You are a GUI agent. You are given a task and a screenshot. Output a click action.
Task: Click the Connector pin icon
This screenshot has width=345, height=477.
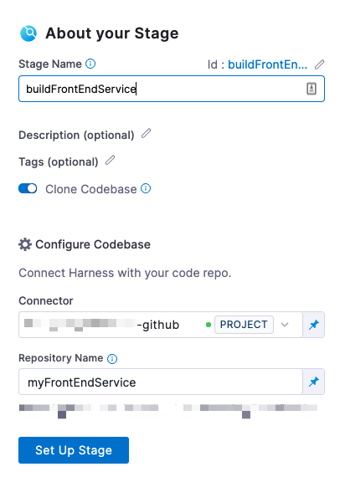tap(314, 325)
